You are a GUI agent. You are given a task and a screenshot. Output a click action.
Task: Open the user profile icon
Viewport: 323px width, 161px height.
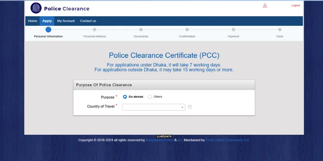click(265, 6)
